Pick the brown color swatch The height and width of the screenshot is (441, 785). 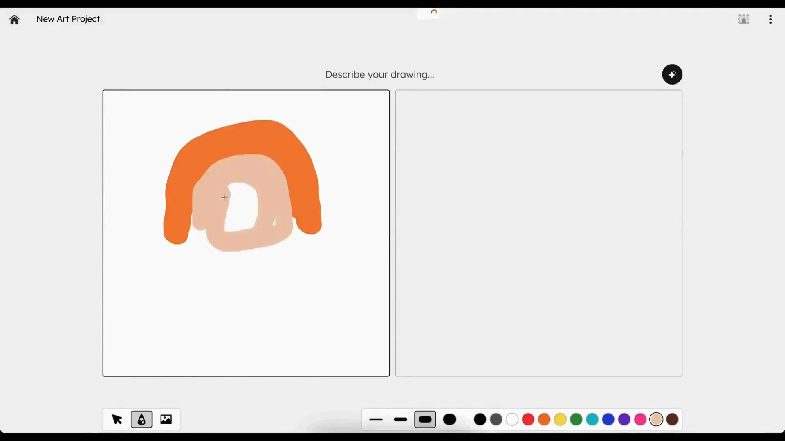(x=673, y=420)
